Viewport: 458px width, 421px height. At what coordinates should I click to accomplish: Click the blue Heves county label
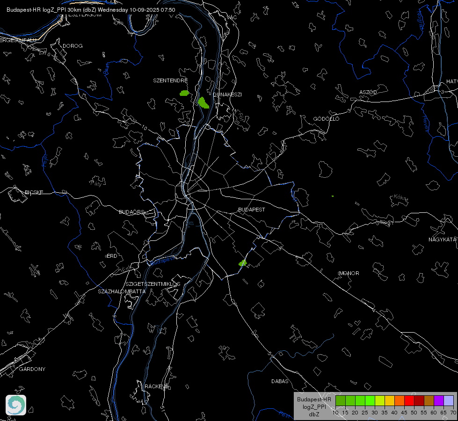pos(426,123)
